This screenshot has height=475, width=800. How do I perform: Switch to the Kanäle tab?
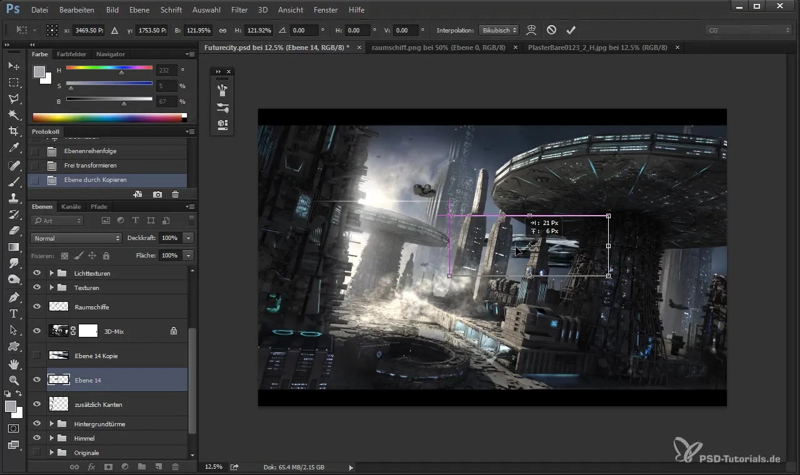click(71, 206)
